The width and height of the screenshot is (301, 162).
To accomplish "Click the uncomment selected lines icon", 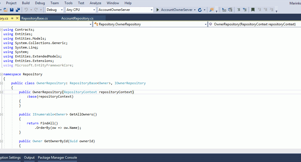I will tap(245, 10).
